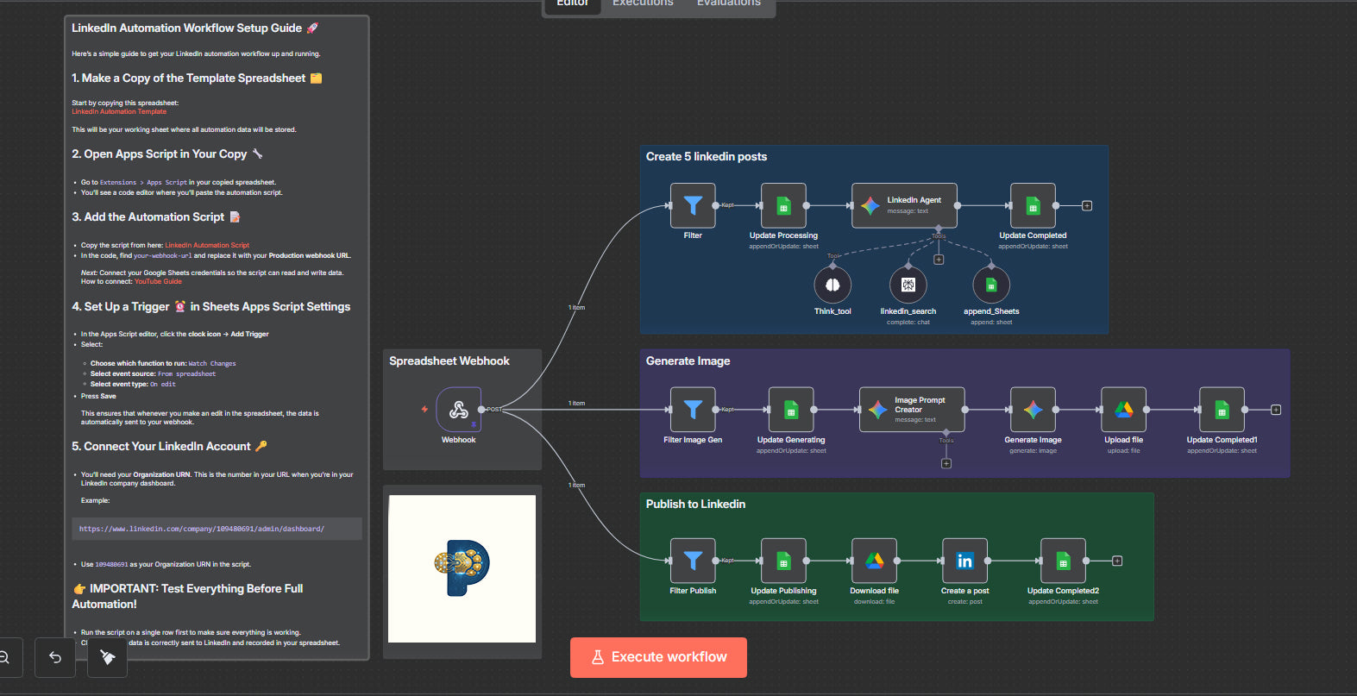Screen dimensions: 1357x696
Task: Switch to the Executions tab
Action: pyautogui.click(x=643, y=3)
